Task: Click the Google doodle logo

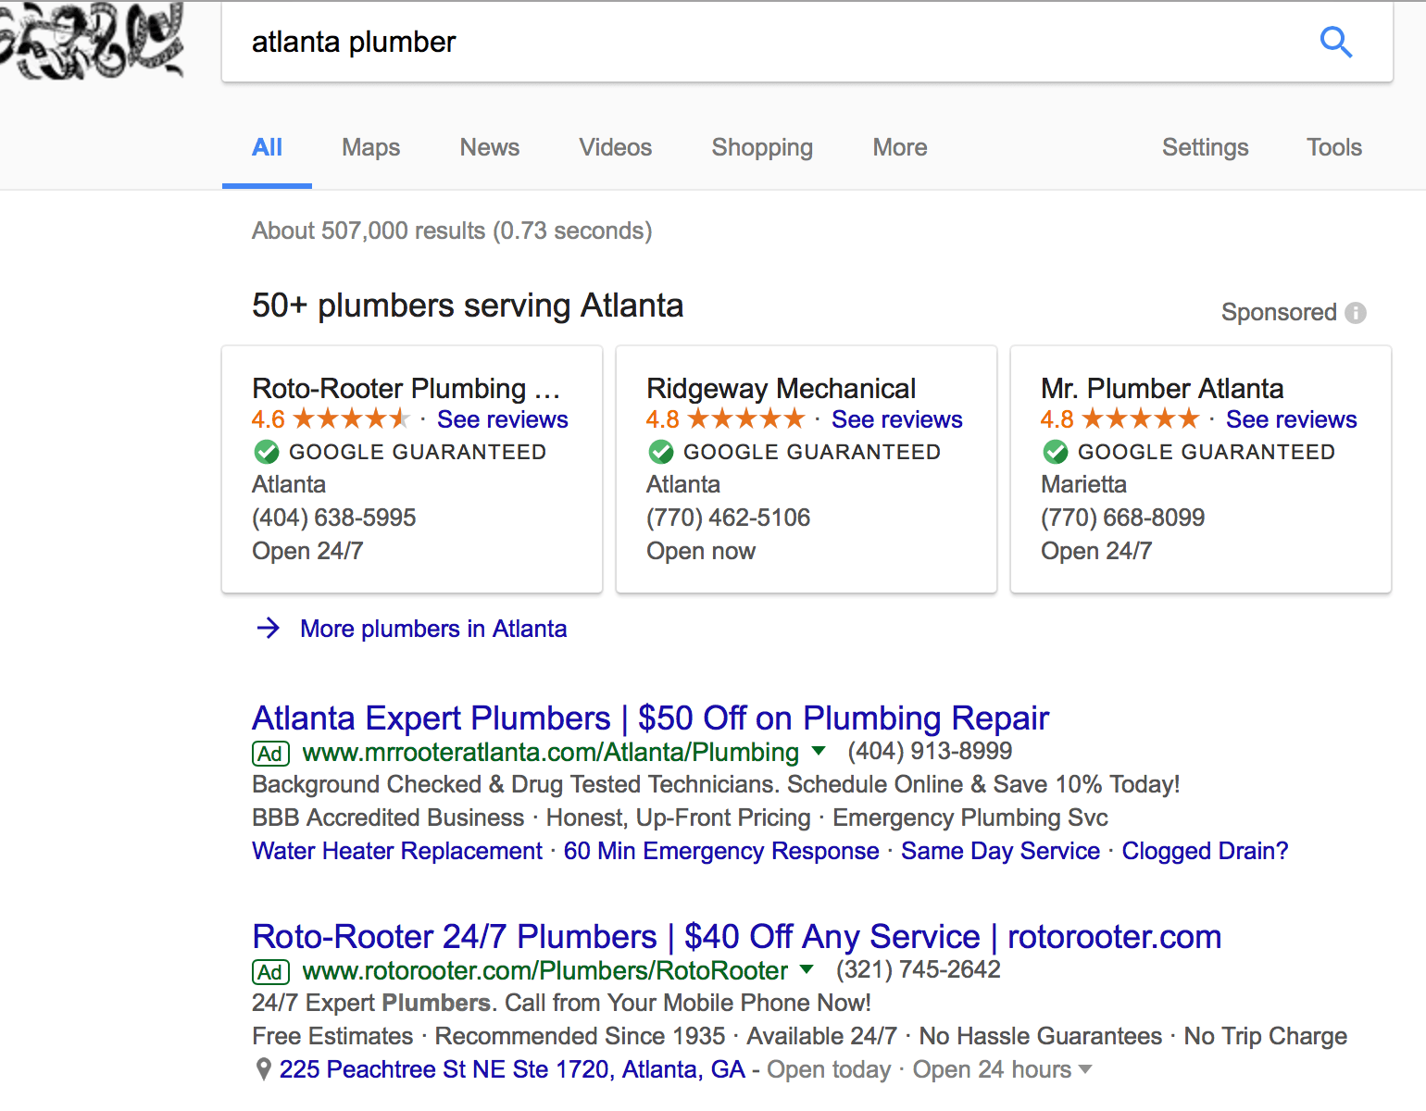Action: [91, 41]
